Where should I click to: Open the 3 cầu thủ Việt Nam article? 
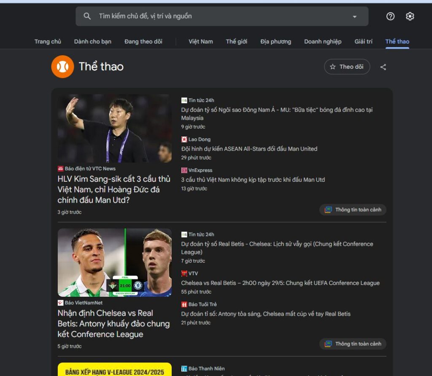click(253, 180)
